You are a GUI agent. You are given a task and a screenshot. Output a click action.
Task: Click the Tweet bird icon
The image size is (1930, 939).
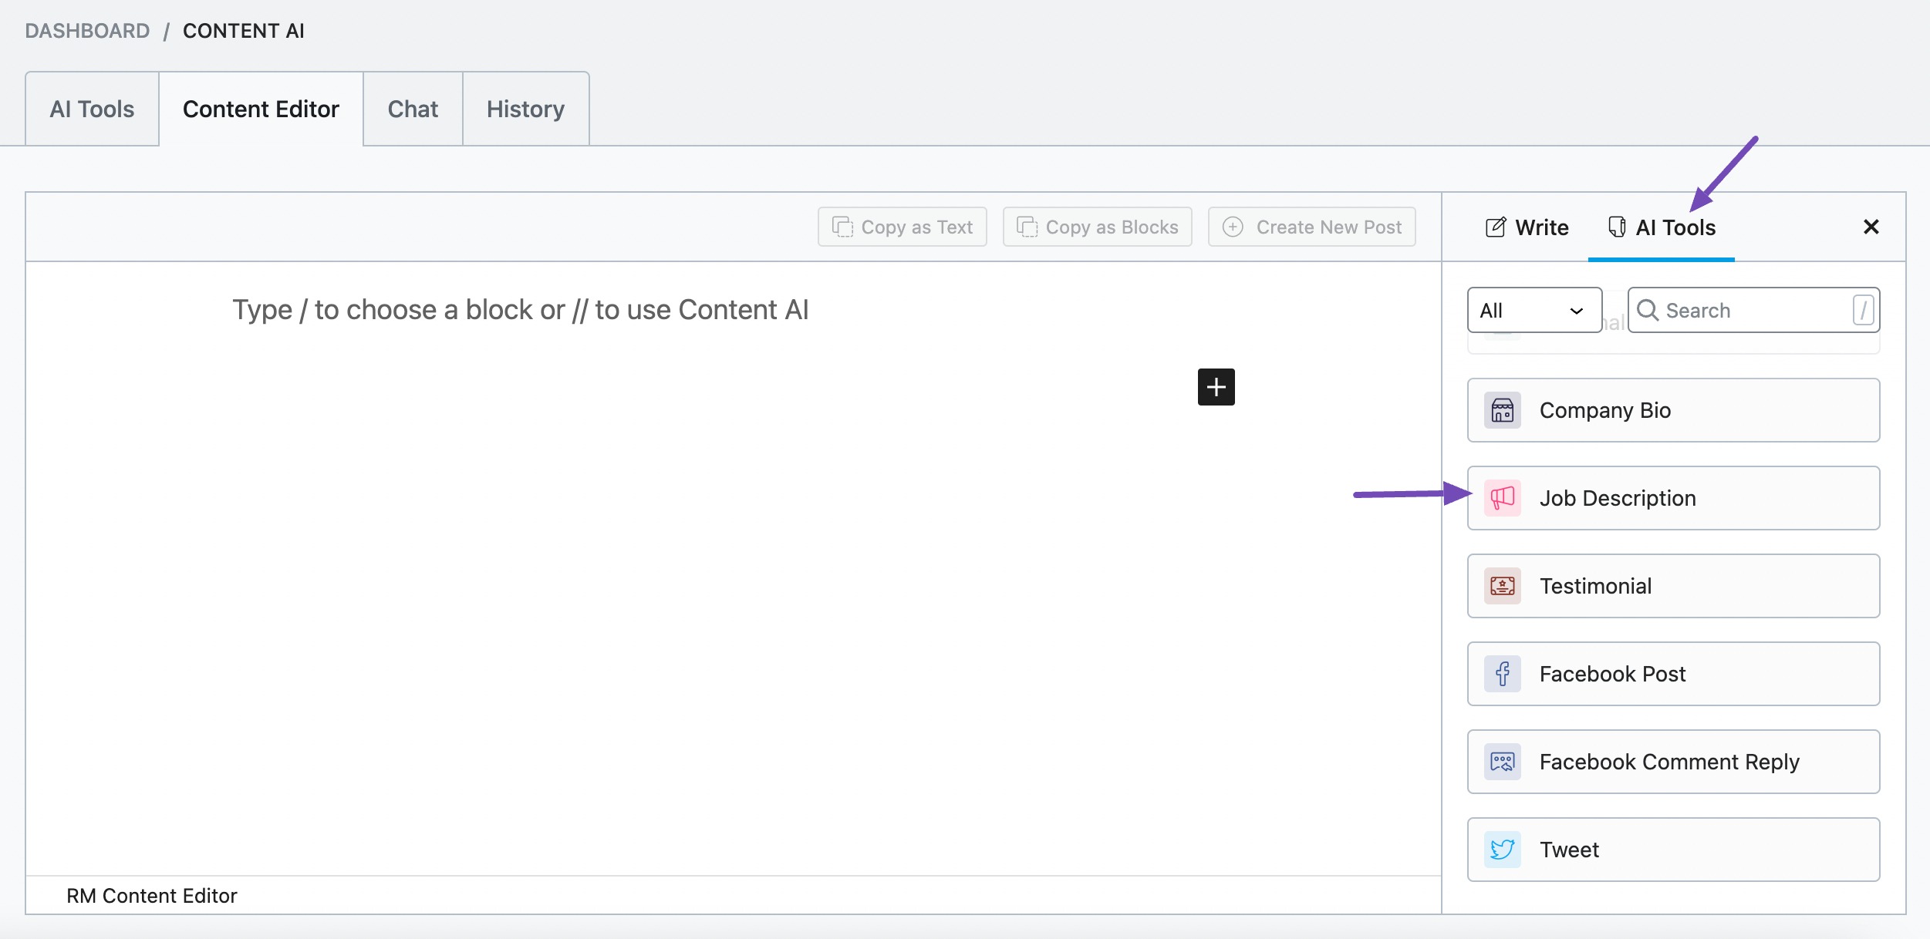coord(1502,850)
